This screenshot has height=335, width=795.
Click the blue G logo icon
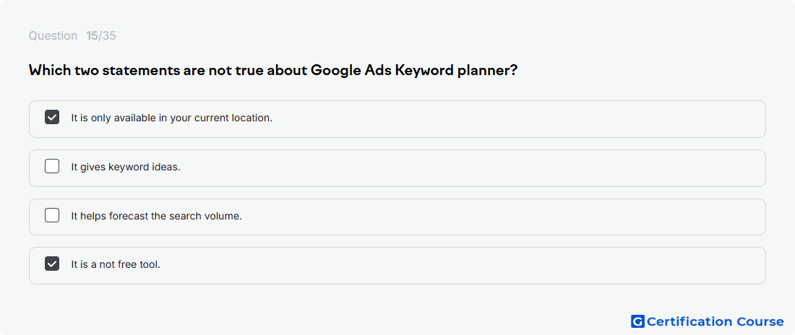click(637, 321)
